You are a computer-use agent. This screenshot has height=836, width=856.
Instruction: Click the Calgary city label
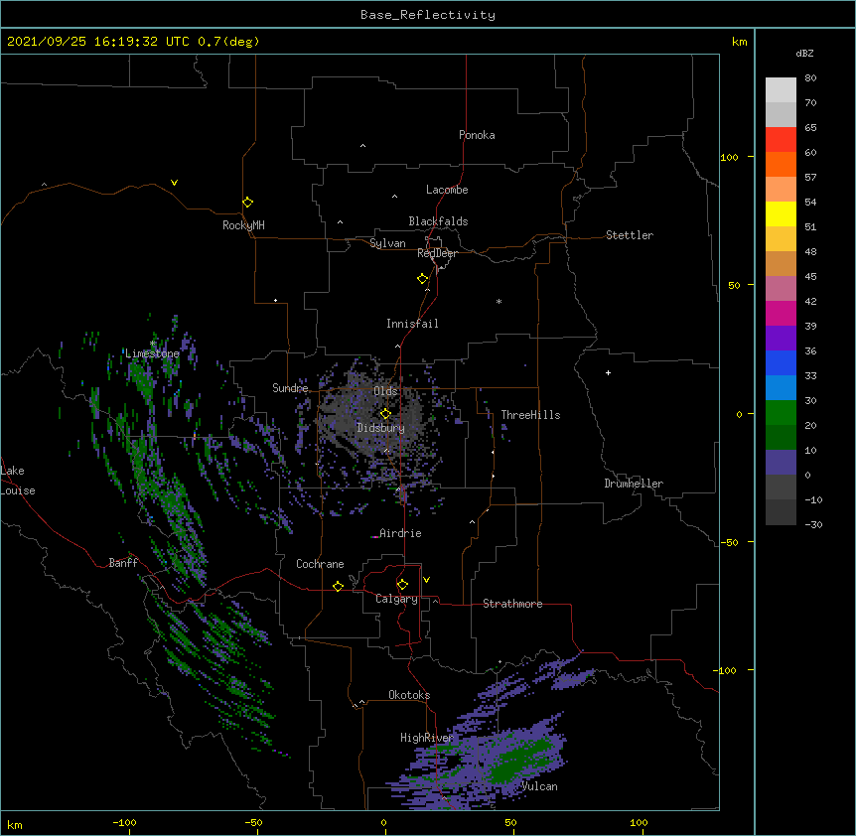pos(396,599)
